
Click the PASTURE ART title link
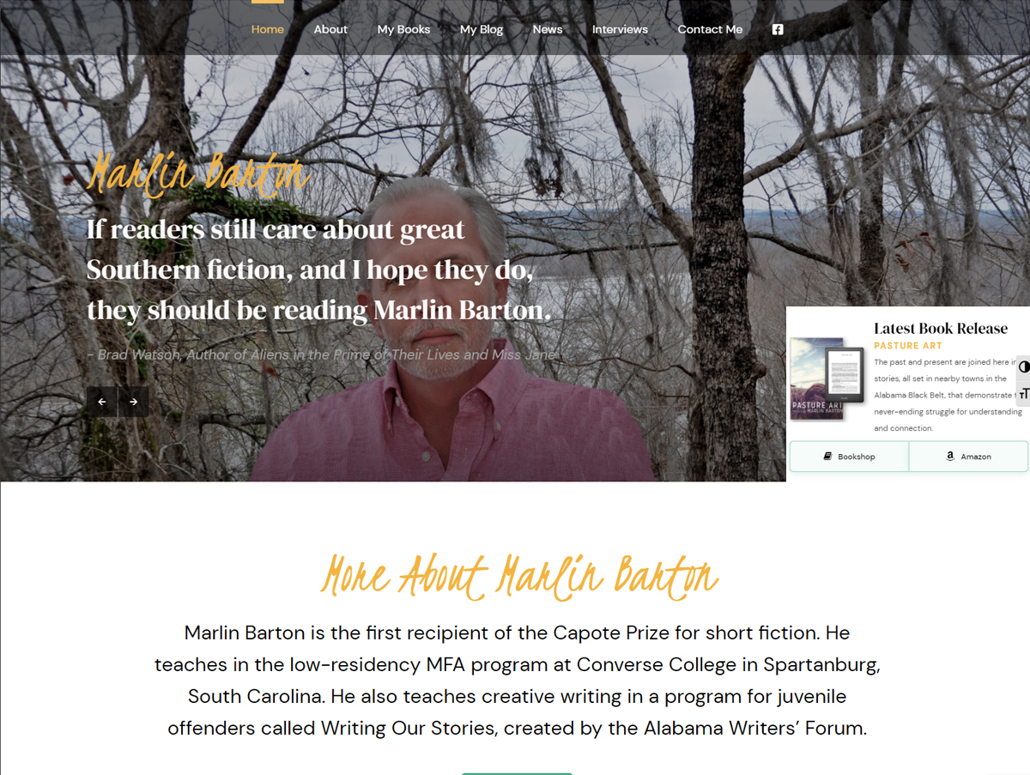(x=908, y=346)
